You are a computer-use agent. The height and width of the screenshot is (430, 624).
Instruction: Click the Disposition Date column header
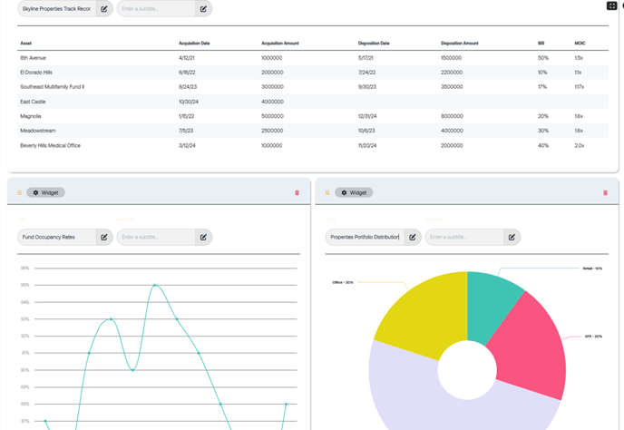pos(374,43)
